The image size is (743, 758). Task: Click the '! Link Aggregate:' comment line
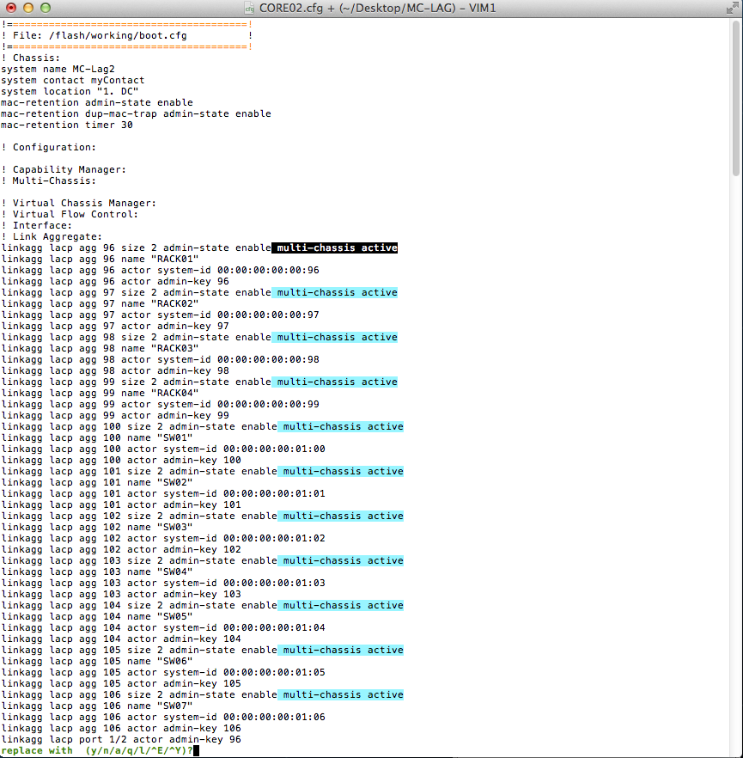[x=52, y=236]
